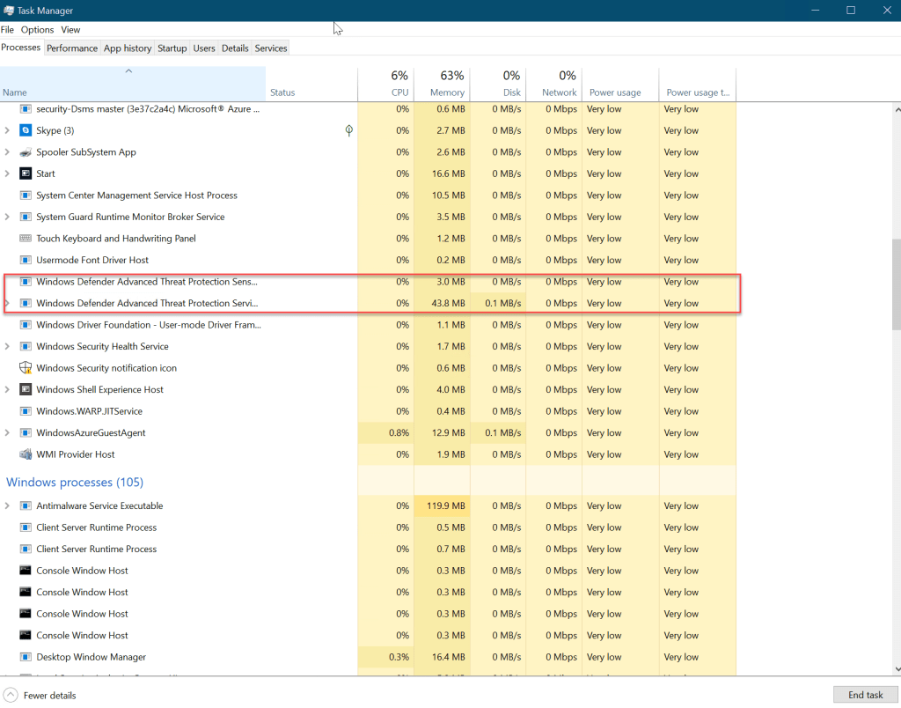Click the Touch Keyboard and Handwriting Panel icon
901x708 pixels.
click(x=26, y=239)
